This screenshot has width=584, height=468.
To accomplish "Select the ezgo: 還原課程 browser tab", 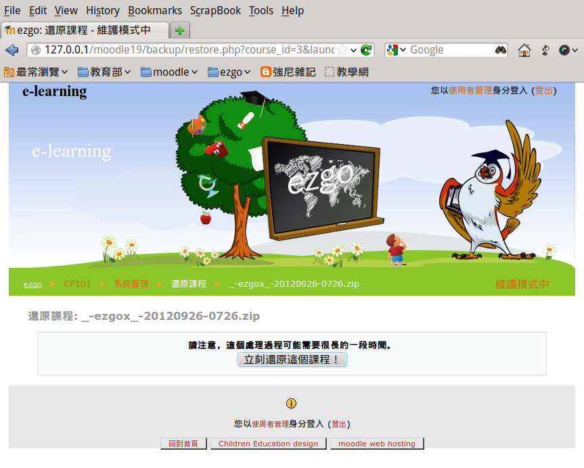I will (x=85, y=30).
